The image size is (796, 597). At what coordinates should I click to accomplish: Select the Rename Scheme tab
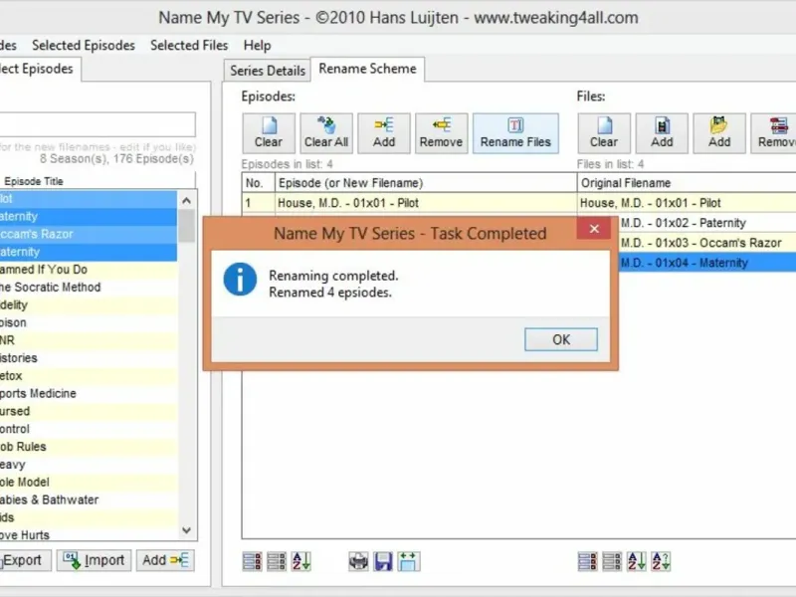367,69
